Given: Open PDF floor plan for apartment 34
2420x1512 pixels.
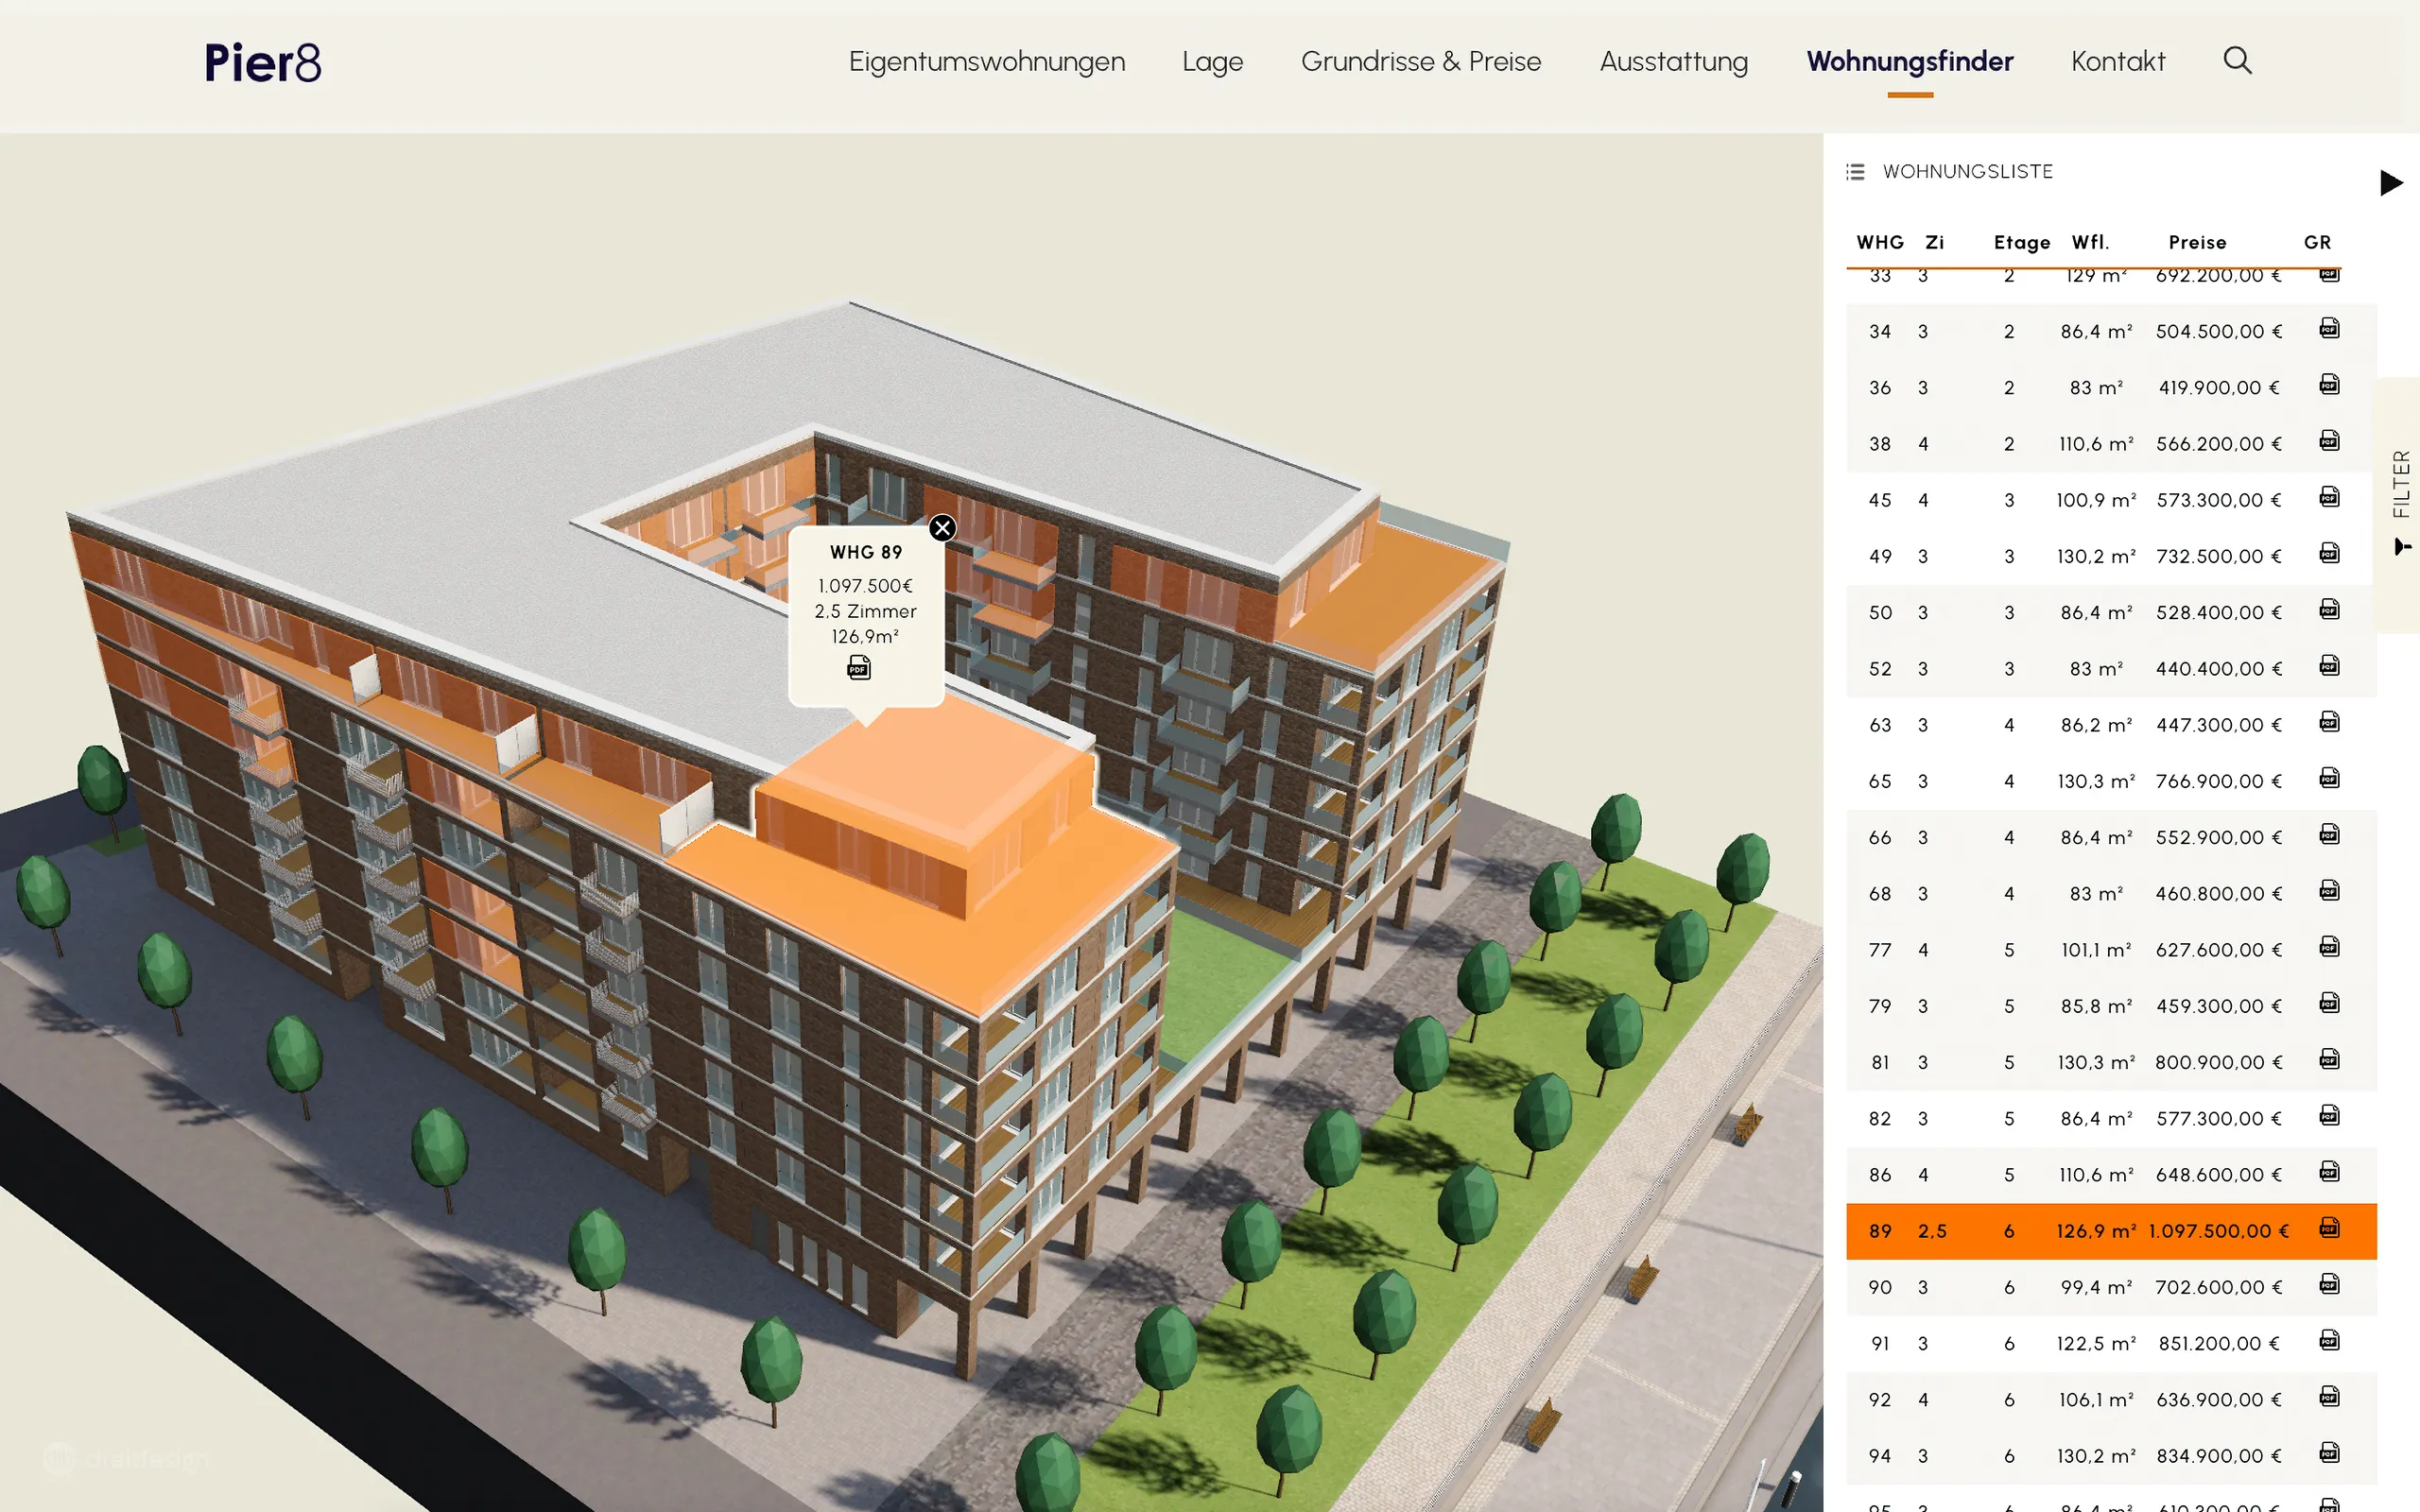Looking at the screenshot, I should [2329, 329].
